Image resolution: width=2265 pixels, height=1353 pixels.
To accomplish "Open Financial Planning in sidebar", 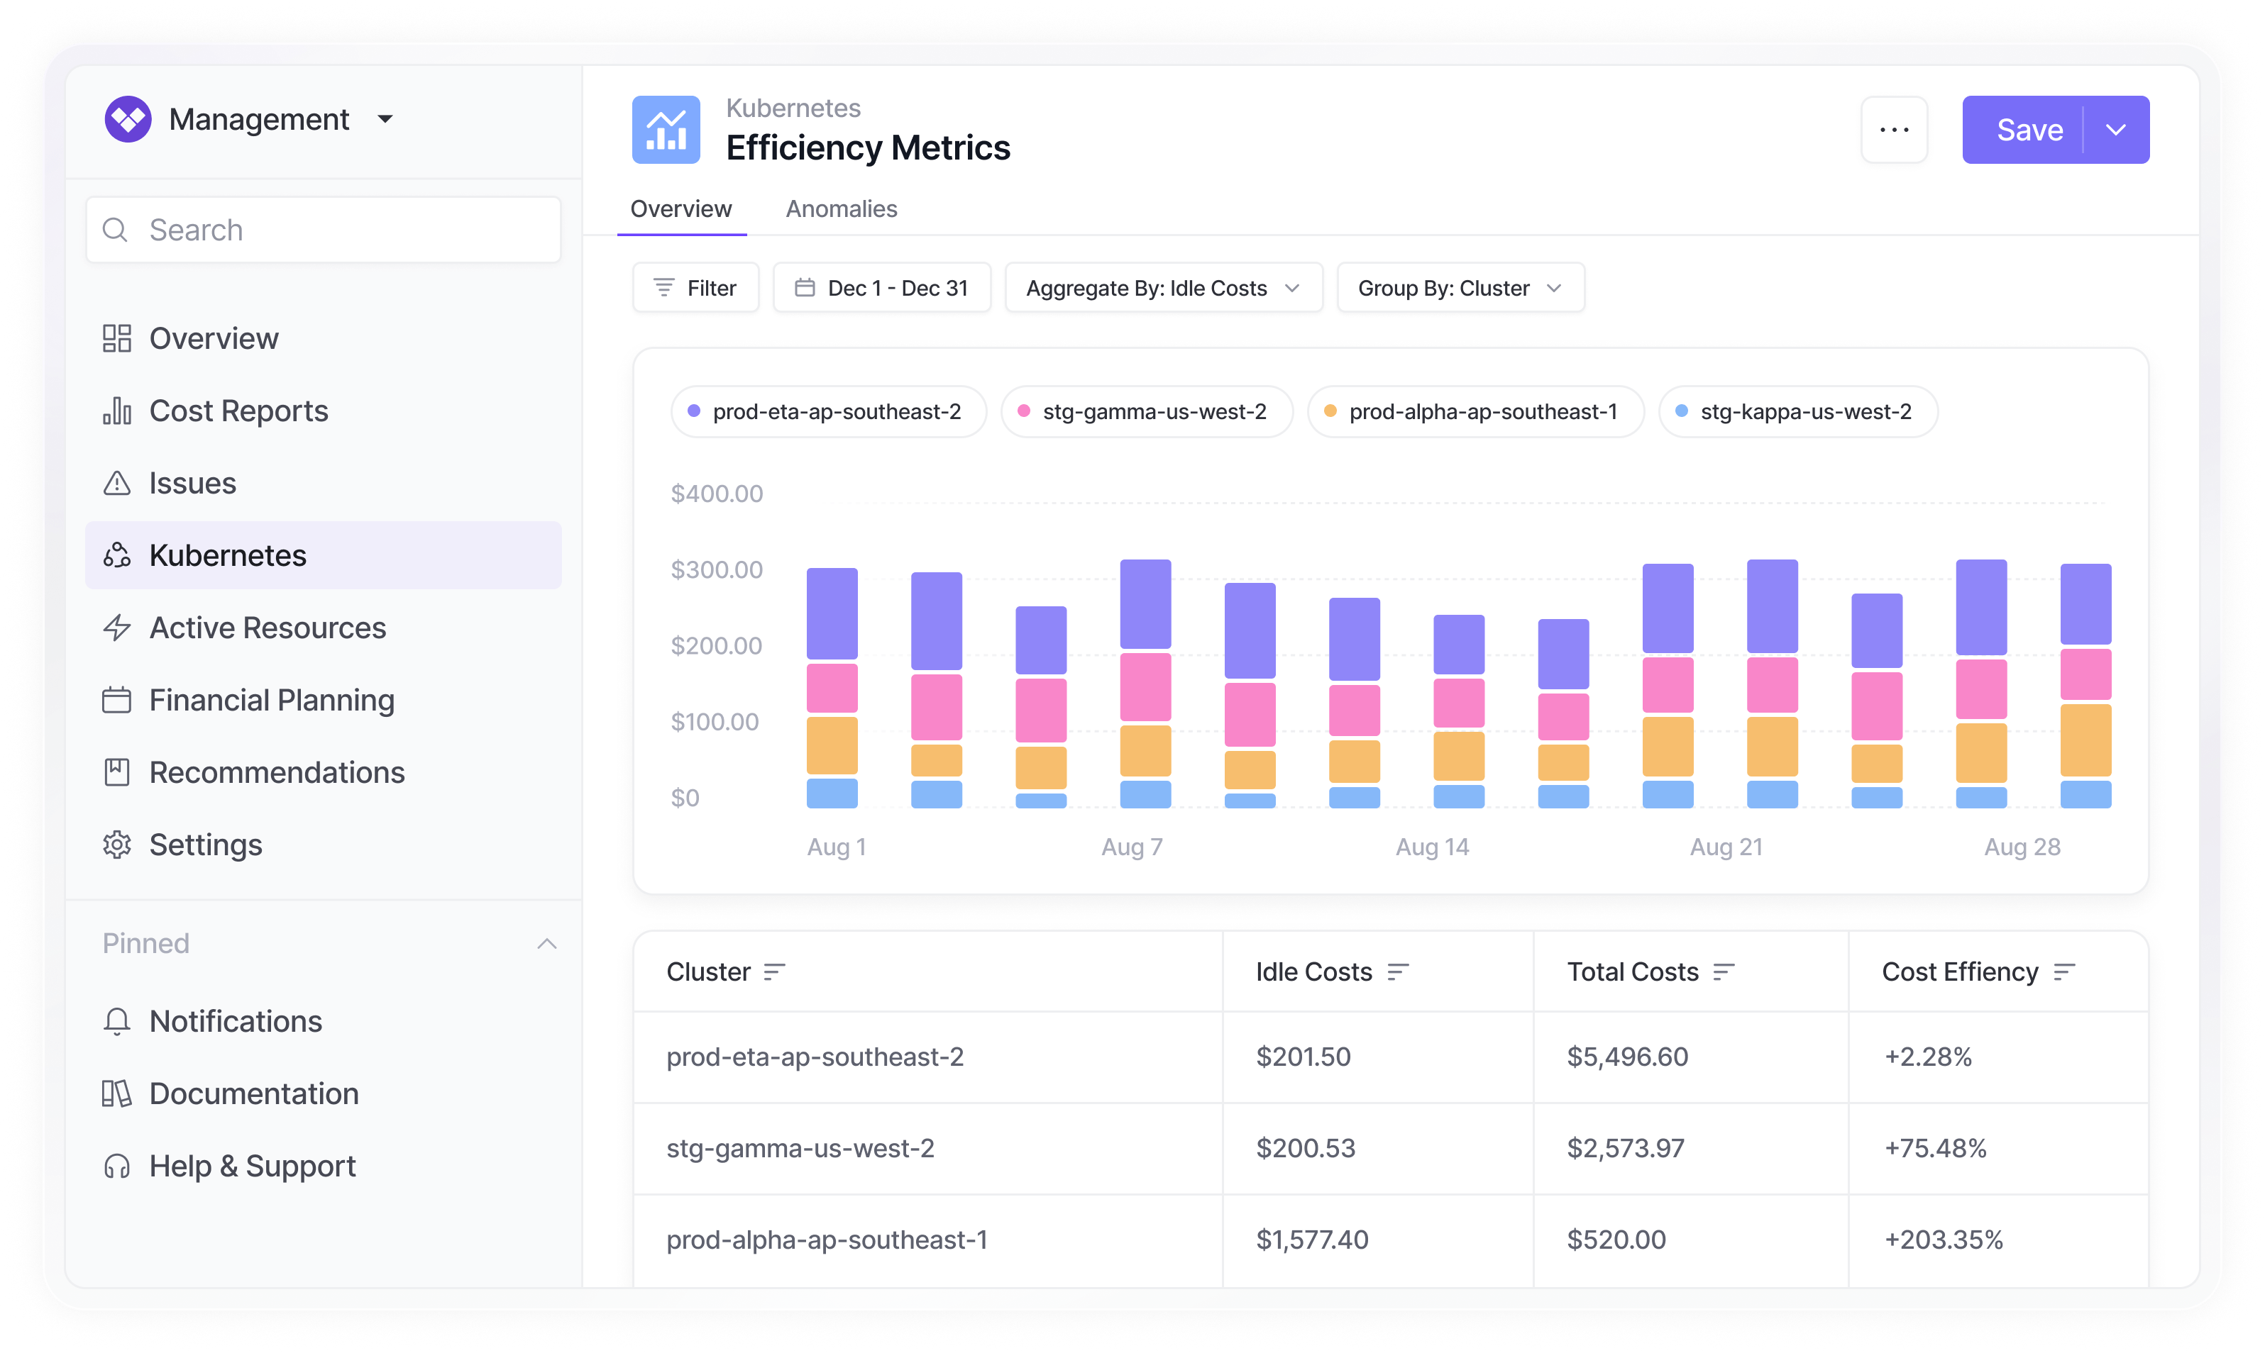I will 271,700.
